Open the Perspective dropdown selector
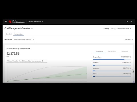The image size is (137, 102). point(24,39)
